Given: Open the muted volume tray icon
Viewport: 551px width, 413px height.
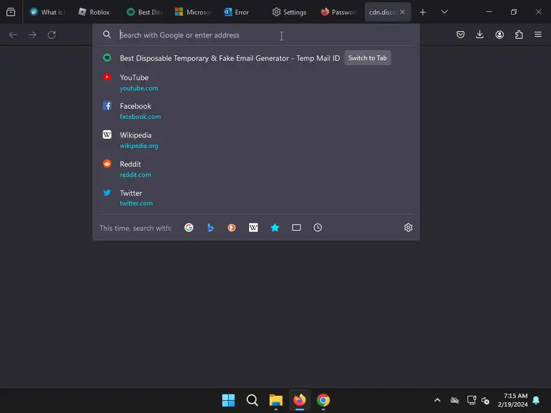Looking at the screenshot, I should point(486,400).
